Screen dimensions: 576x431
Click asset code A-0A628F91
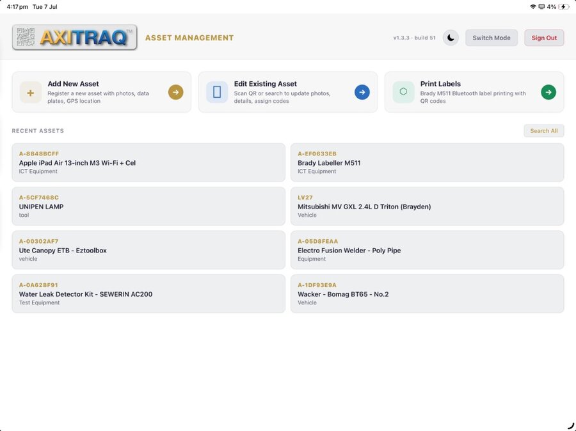pyautogui.click(x=38, y=285)
